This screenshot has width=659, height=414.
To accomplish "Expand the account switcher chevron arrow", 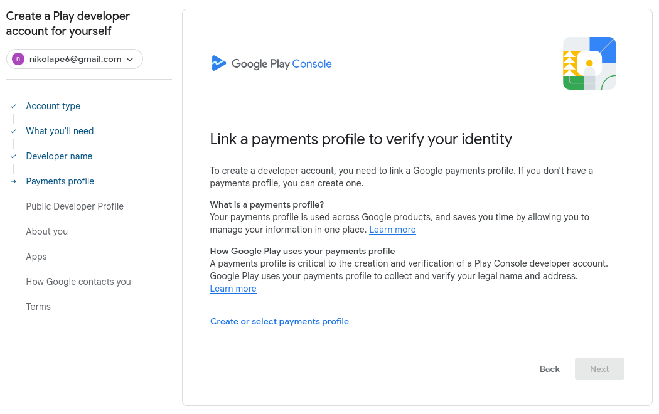I will [130, 60].
